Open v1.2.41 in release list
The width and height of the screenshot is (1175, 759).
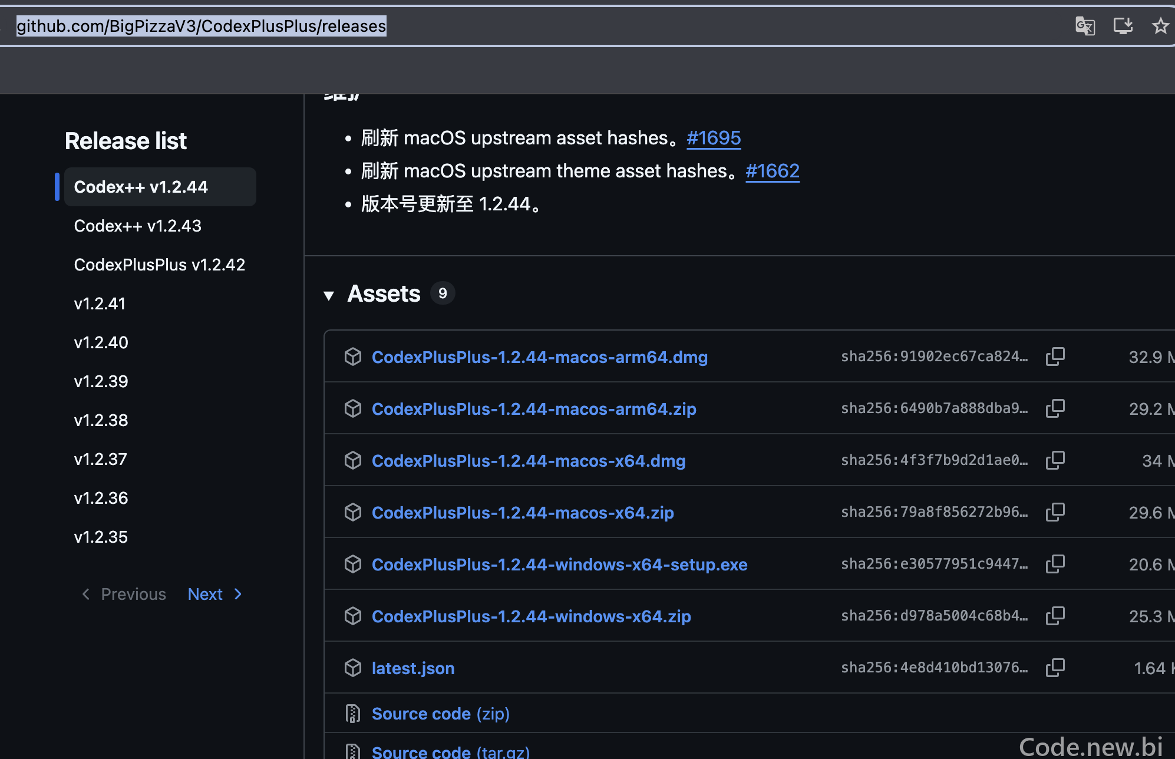[100, 303]
